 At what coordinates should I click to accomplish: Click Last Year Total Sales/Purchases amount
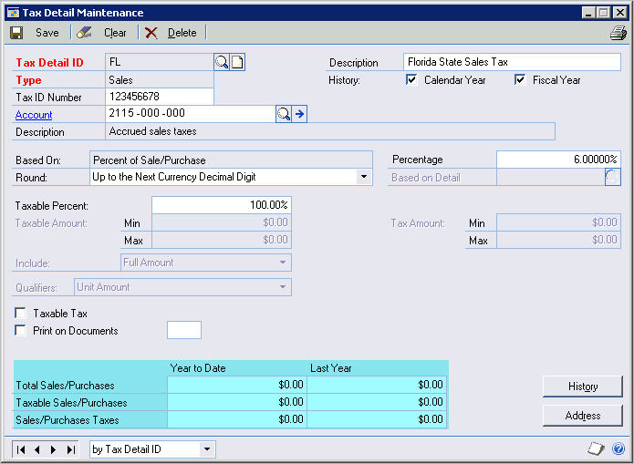point(377,385)
